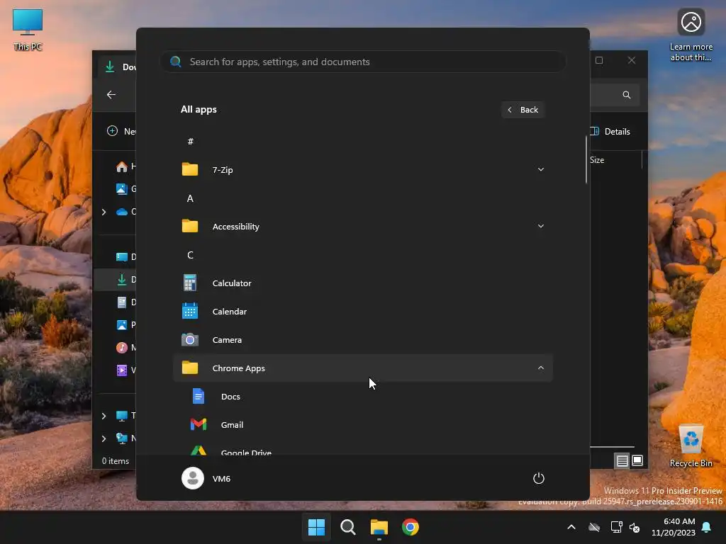Screen dimensions: 726x544
Task: Jump to the A letter header
Action: [x=190, y=198]
